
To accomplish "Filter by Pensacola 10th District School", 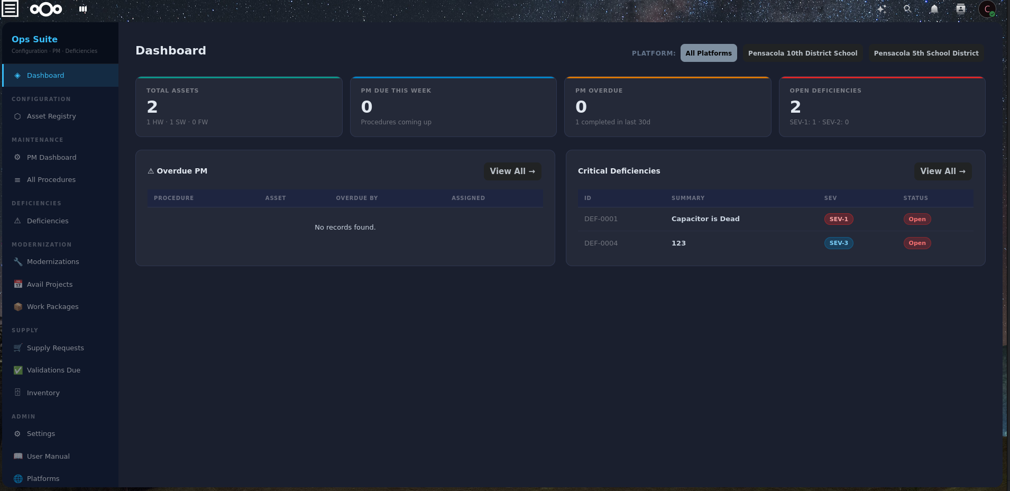I will coord(803,53).
